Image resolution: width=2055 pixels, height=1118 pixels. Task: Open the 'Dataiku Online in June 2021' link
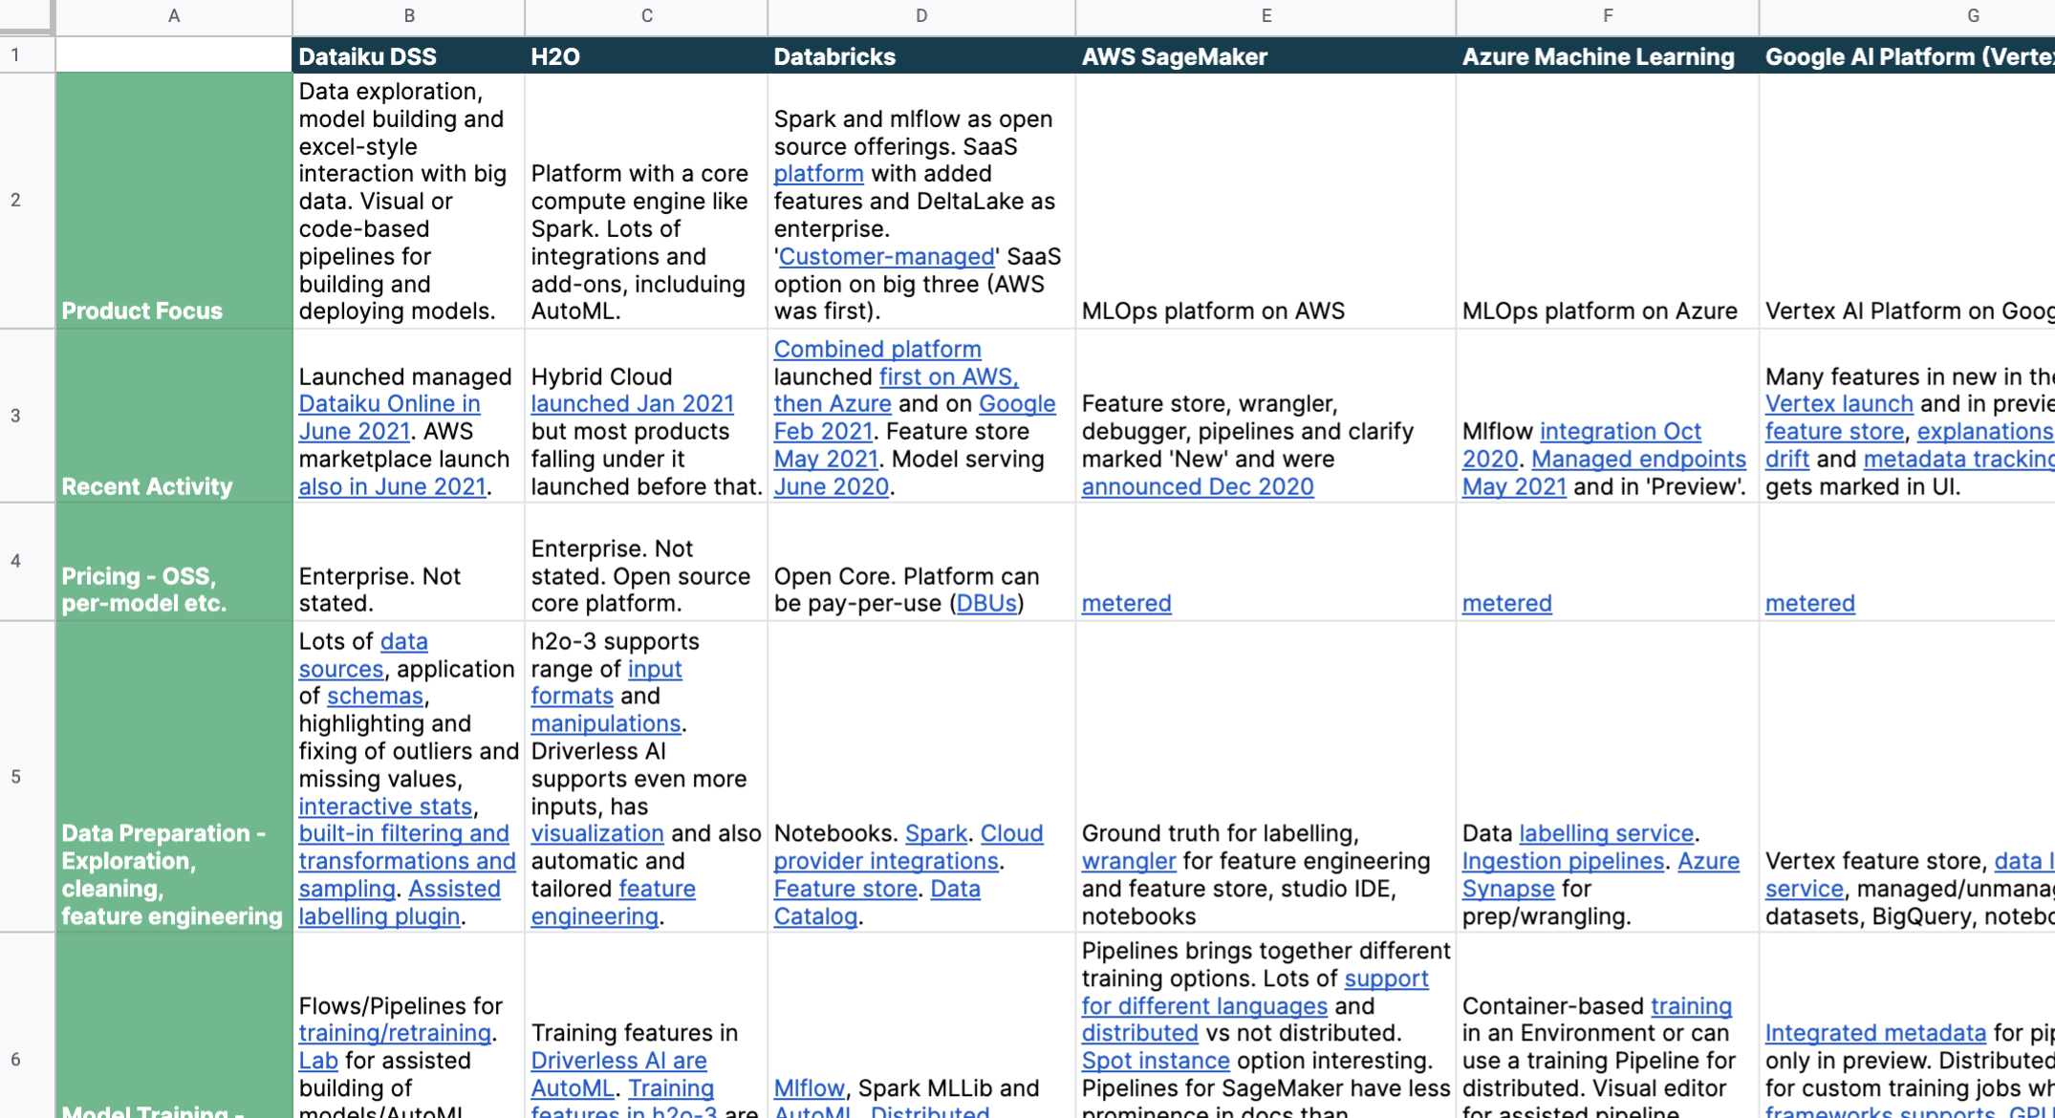pos(389,404)
